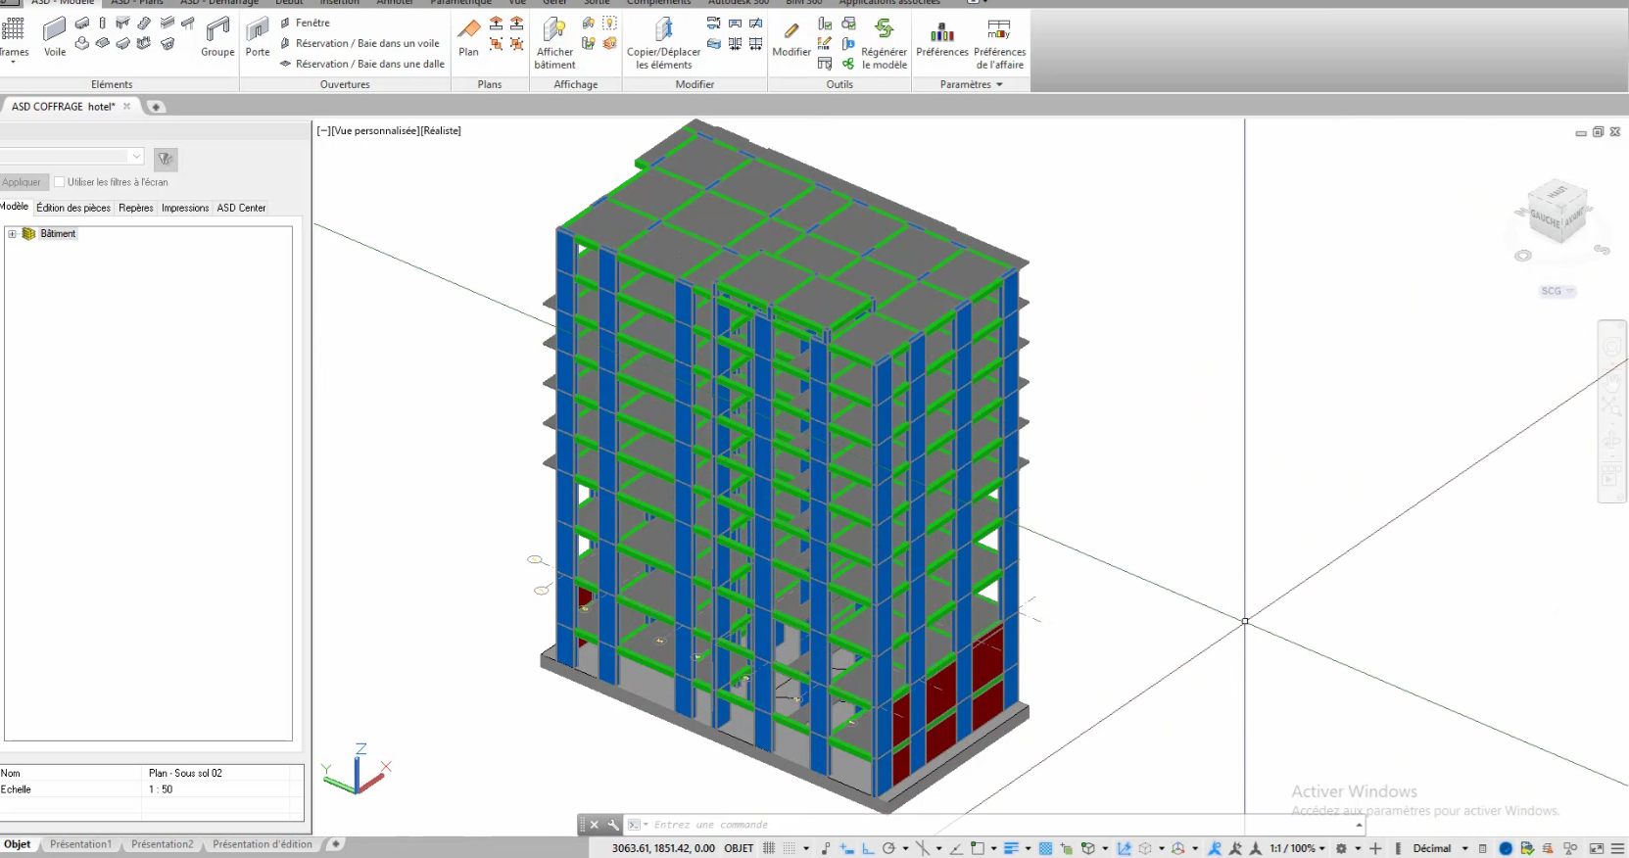Switch to the Objet model tab
Screen dimensions: 1629x858
pos(18,844)
